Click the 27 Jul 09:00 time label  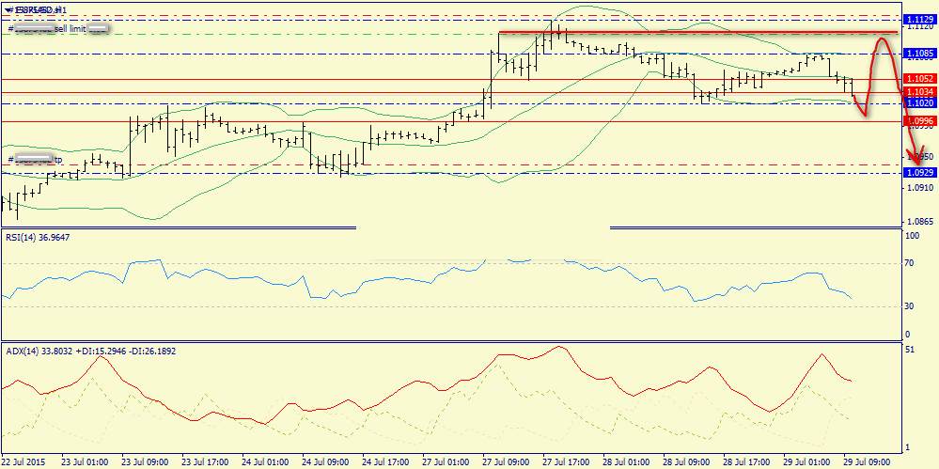[x=505, y=462]
